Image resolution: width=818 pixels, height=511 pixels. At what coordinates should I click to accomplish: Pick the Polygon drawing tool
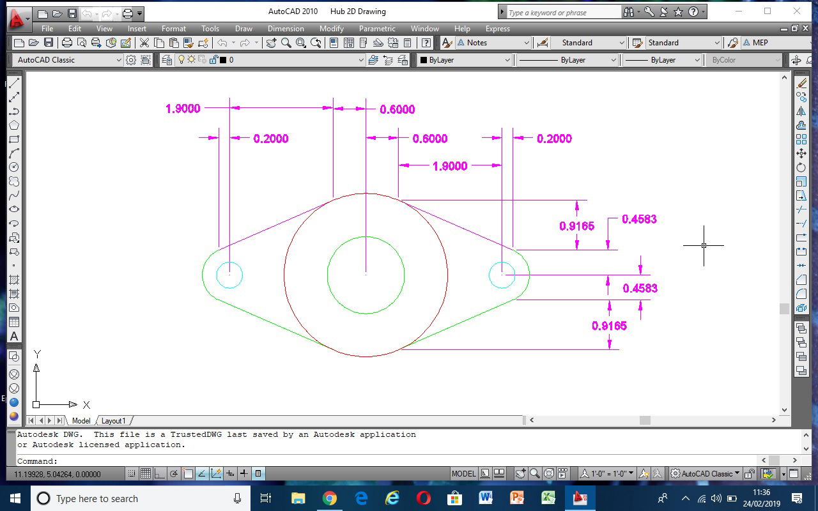click(13, 125)
